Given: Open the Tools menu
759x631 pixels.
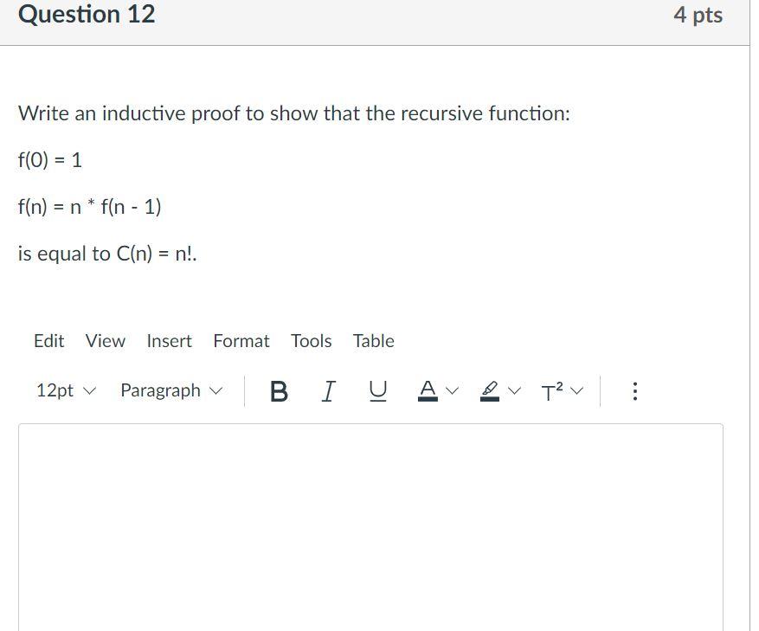Looking at the screenshot, I should coord(311,341).
